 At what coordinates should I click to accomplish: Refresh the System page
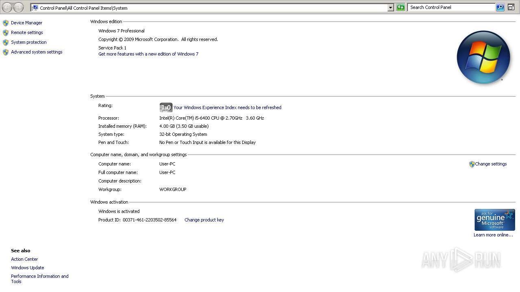pyautogui.click(x=401, y=7)
